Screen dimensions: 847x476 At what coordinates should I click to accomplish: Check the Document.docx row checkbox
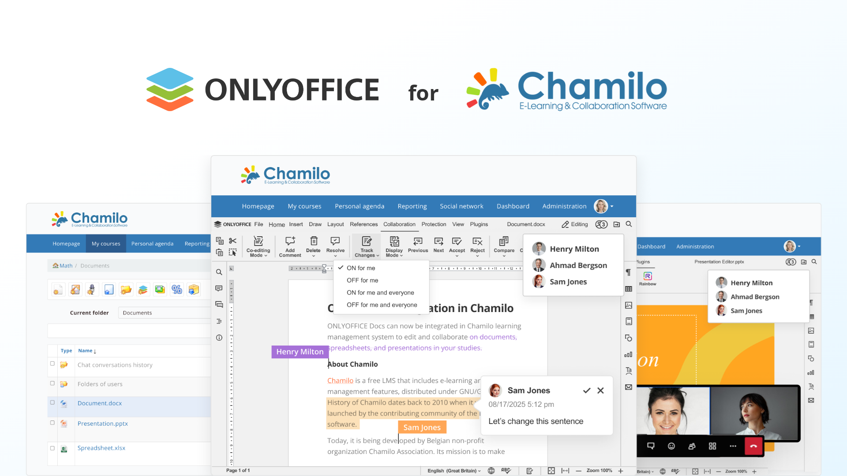(52, 402)
